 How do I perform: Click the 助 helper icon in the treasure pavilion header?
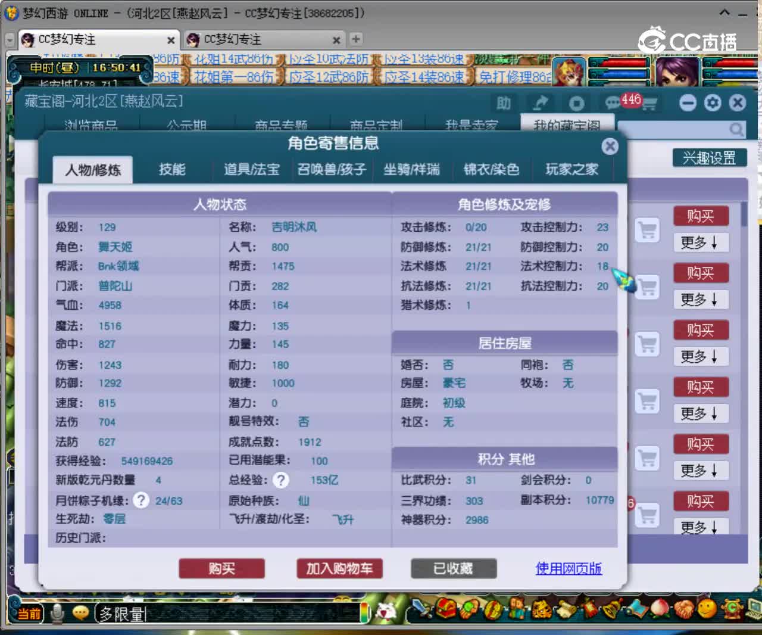[x=504, y=103]
